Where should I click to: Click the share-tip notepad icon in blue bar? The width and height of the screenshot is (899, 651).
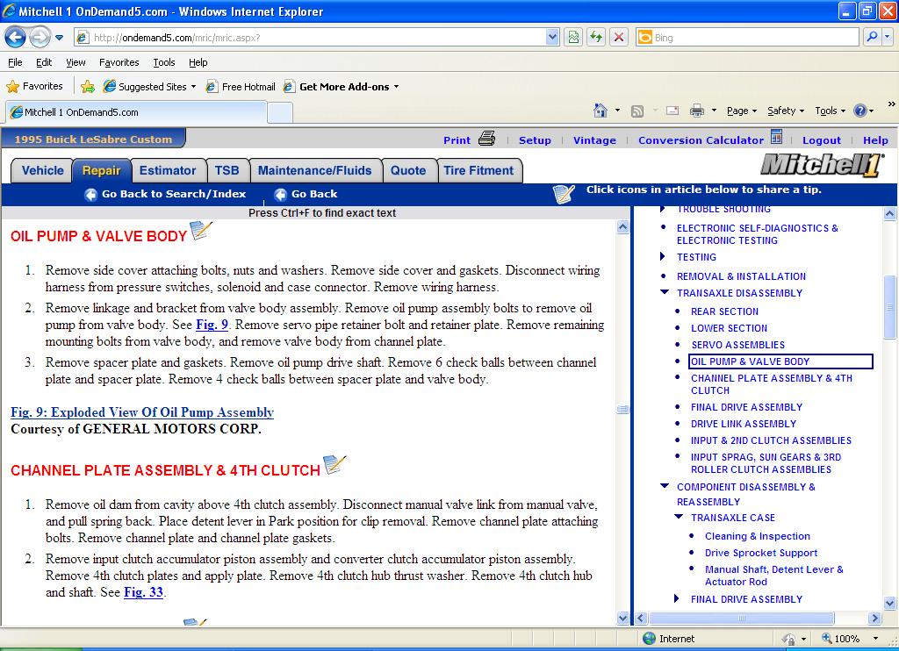564,194
